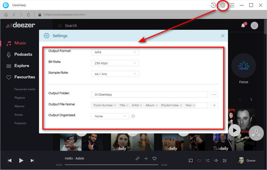
Task: Click the Deezer logo
Action: coord(20,25)
